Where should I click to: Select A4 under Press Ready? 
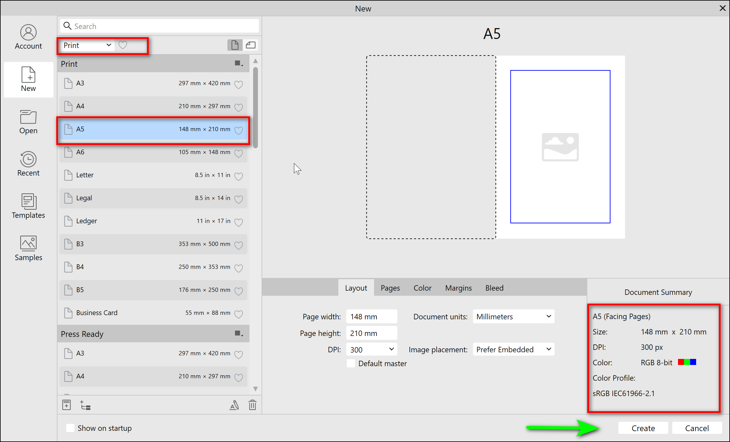pos(153,376)
